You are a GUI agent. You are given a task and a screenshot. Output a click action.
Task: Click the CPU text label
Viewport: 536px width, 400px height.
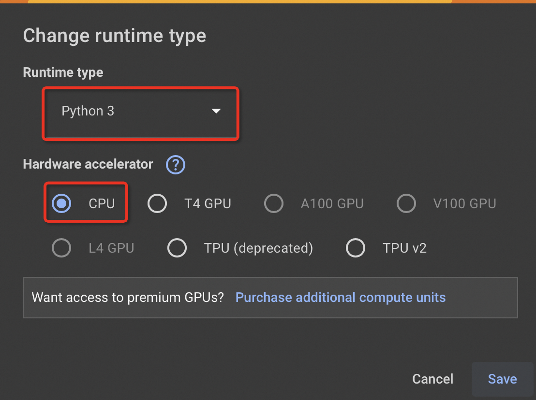tap(102, 204)
